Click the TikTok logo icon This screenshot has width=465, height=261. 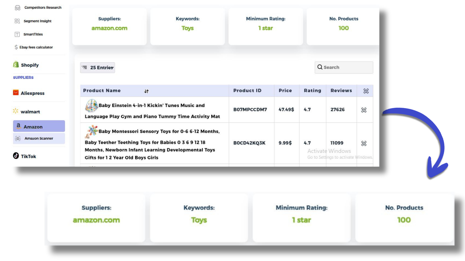(x=16, y=156)
